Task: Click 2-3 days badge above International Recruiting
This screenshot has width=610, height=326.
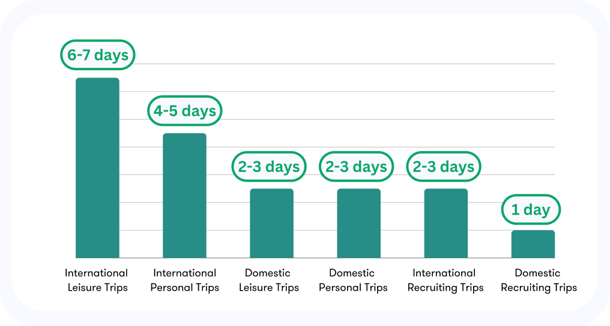Action: (444, 167)
